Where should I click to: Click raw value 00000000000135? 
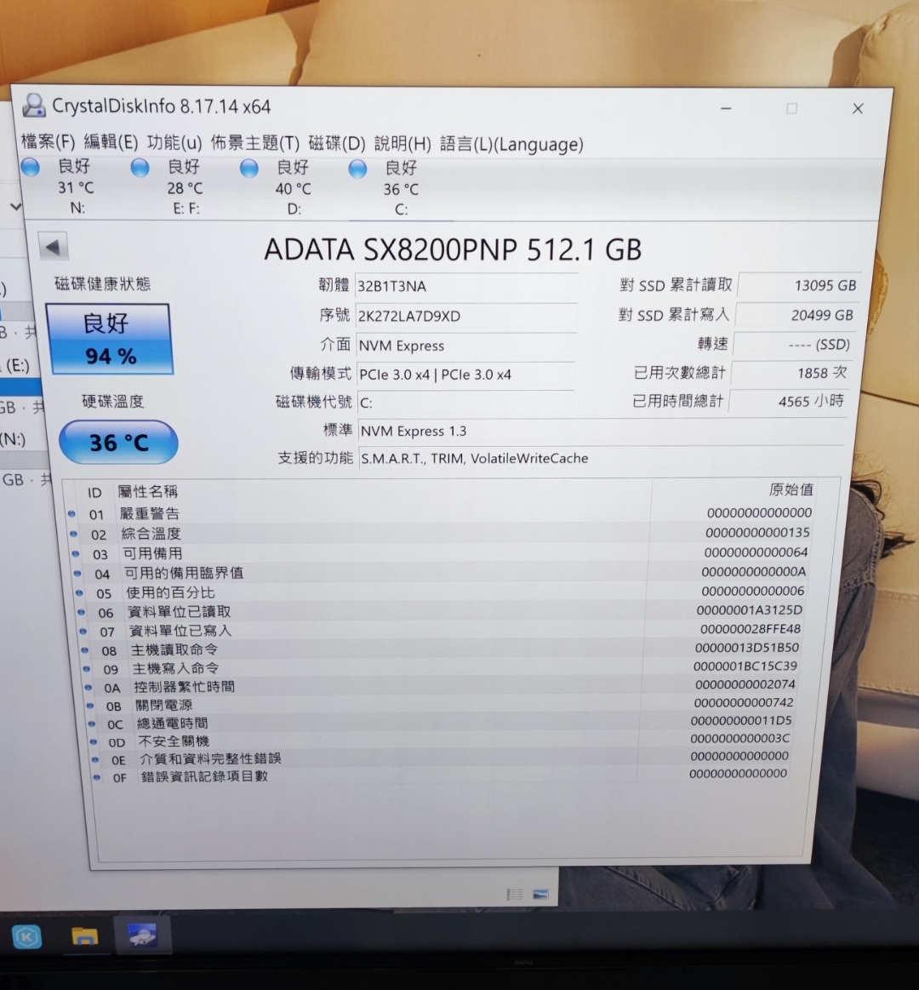[757, 532]
